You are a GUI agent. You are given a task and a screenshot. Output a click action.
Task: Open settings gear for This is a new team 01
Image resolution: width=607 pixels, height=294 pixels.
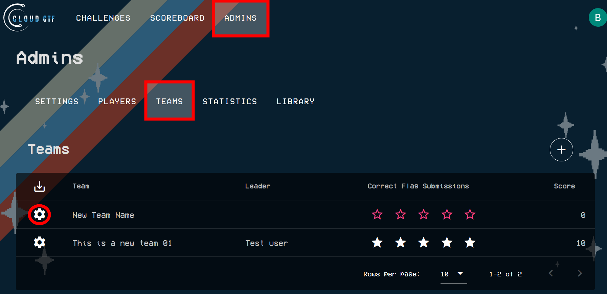[x=40, y=243]
